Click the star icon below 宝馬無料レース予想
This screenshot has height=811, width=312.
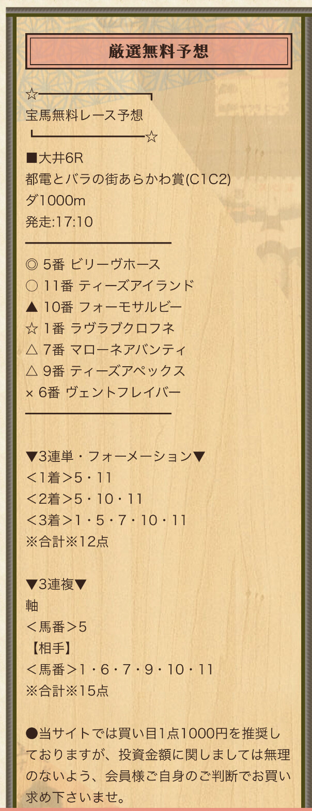(x=151, y=137)
